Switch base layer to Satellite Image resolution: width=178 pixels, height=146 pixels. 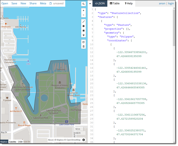click(x=13, y=142)
